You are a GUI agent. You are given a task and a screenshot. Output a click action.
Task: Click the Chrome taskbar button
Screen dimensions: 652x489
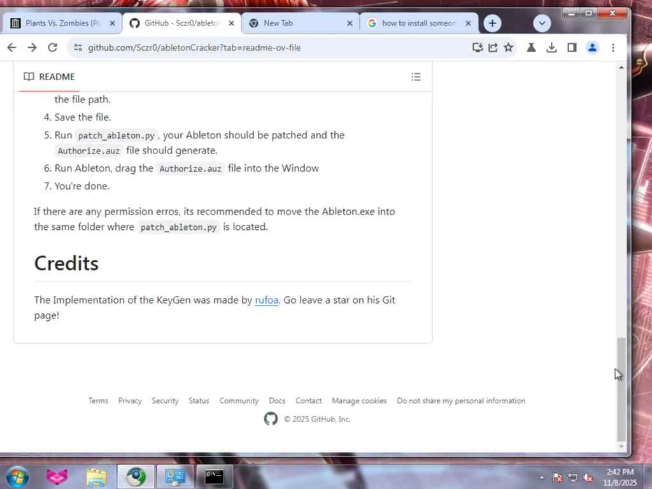click(136, 476)
